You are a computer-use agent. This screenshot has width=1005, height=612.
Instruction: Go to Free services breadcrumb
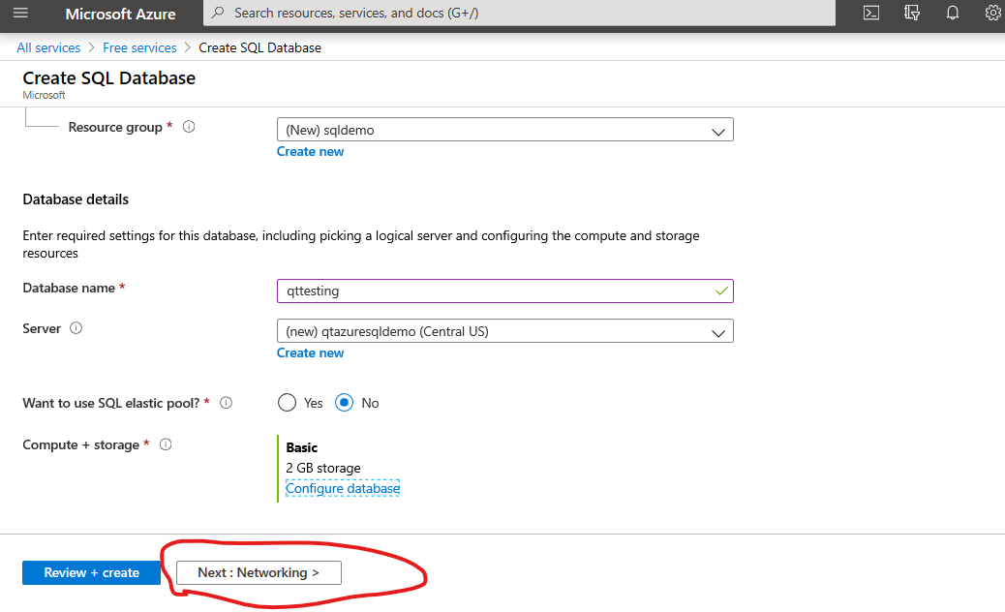pyautogui.click(x=139, y=48)
